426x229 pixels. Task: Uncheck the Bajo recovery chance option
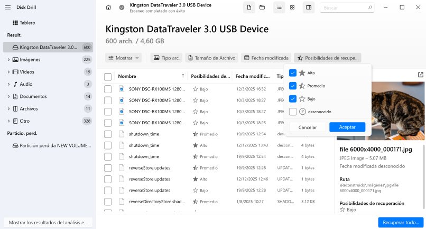point(293,99)
